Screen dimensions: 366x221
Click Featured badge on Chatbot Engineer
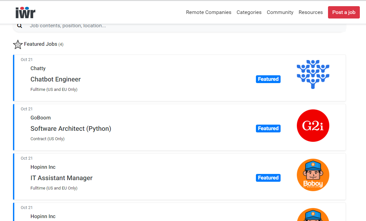pos(268,79)
